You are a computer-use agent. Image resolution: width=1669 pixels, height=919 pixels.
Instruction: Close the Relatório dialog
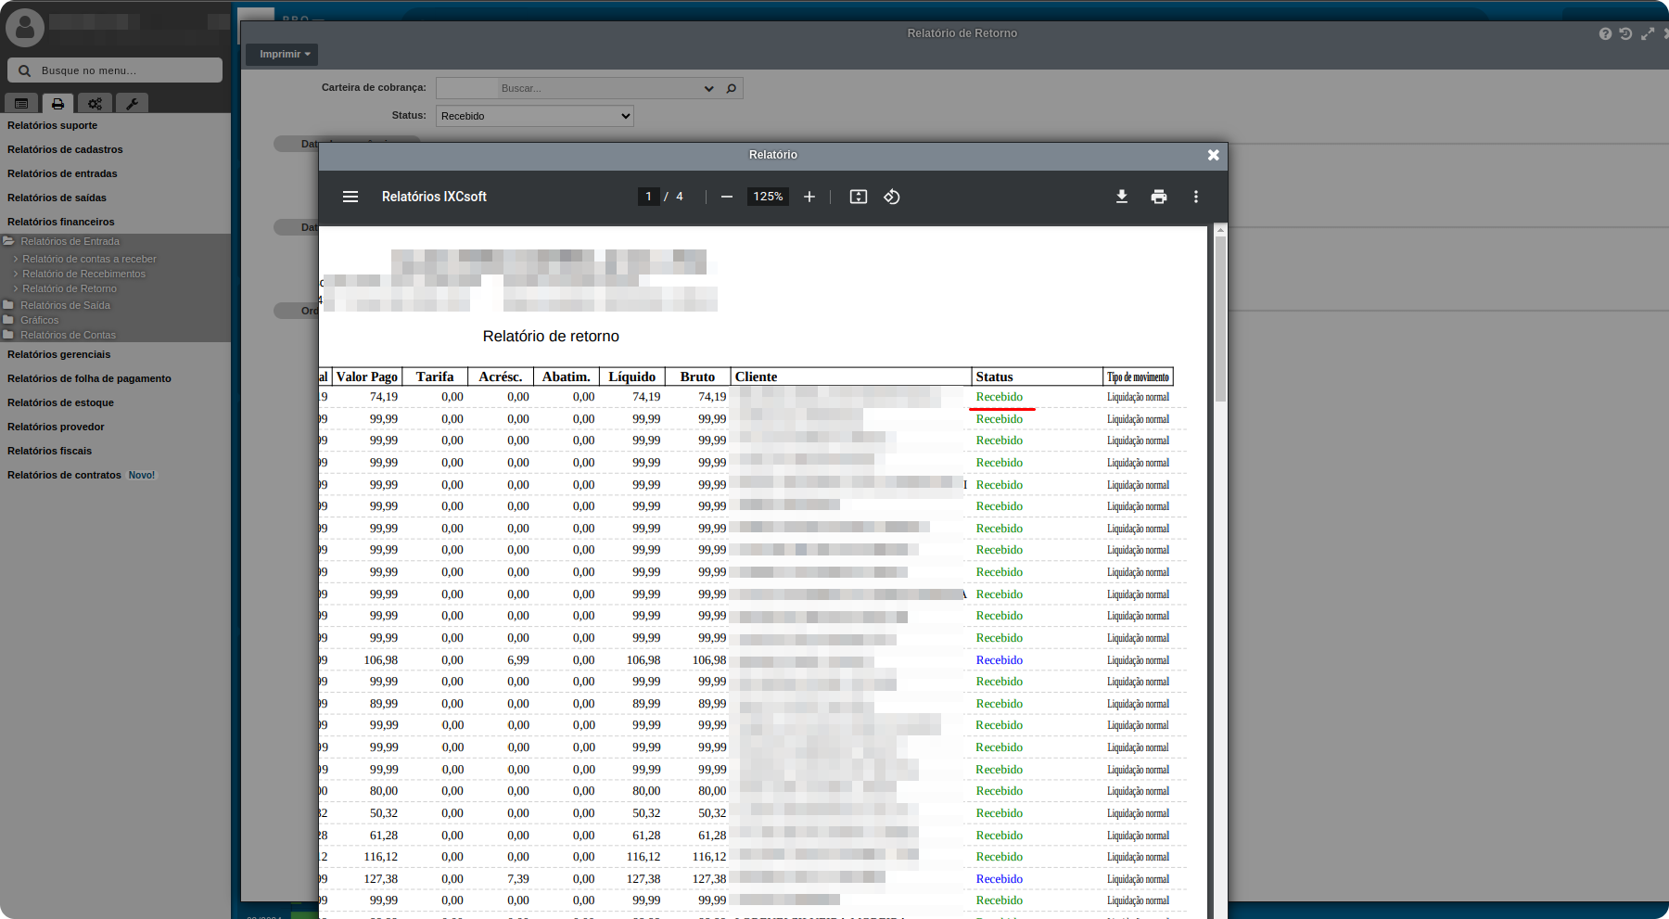1214,155
